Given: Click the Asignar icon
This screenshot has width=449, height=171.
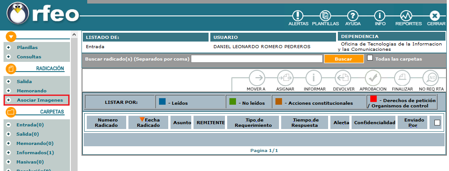Looking at the screenshot, I should [285, 78].
